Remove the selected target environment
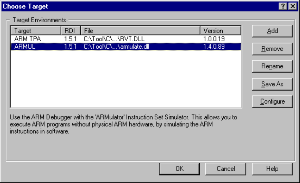 click(272, 49)
